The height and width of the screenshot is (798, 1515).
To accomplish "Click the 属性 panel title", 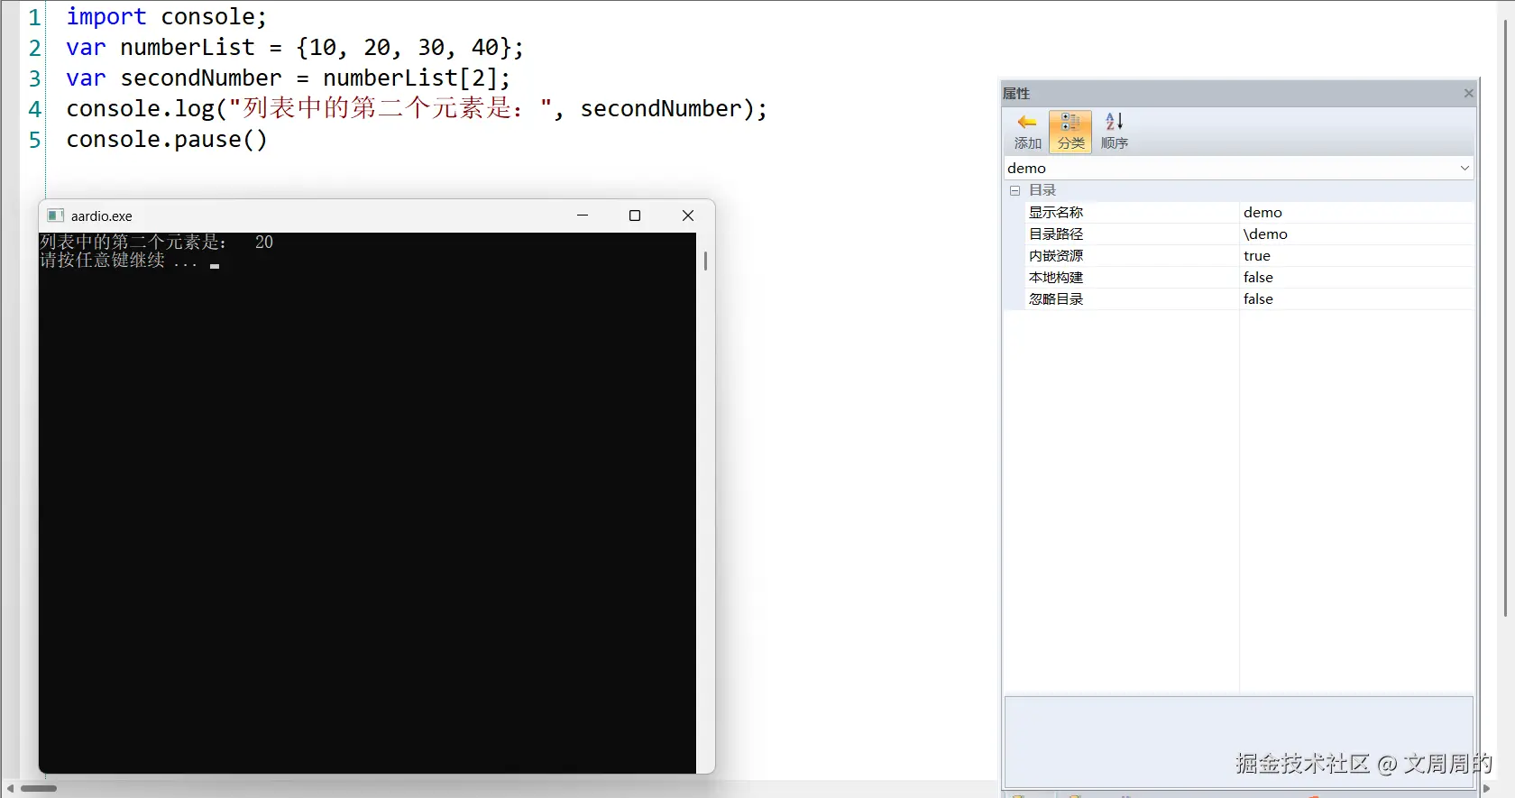I will [x=1016, y=93].
